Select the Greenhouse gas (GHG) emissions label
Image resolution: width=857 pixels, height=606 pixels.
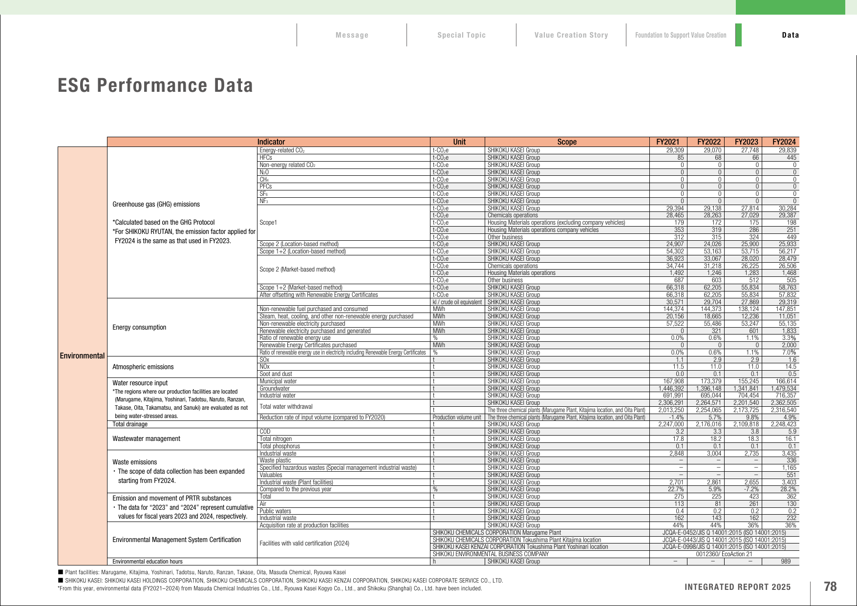click(x=156, y=204)
